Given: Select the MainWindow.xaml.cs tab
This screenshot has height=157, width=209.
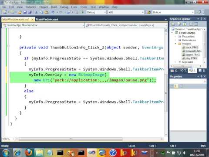Looking at the screenshot, I should pos(16,19).
